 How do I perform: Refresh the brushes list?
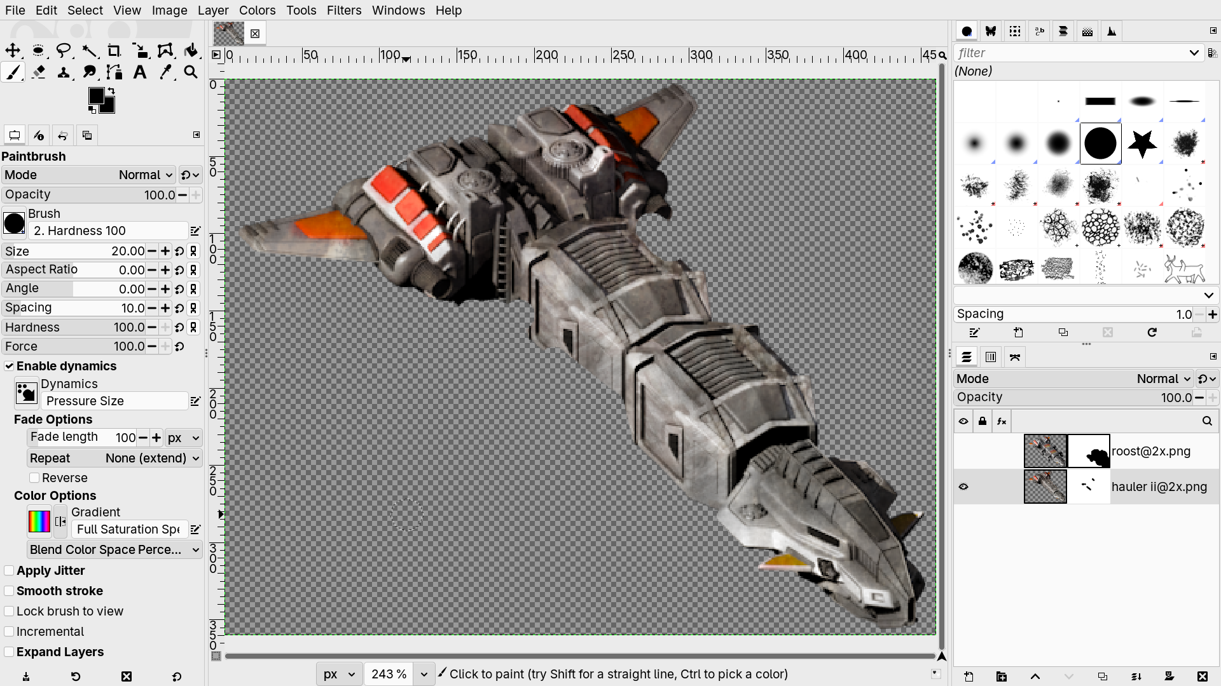pyautogui.click(x=1152, y=332)
